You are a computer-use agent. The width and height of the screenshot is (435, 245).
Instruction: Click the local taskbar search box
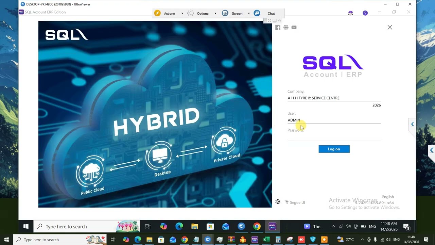(60, 240)
